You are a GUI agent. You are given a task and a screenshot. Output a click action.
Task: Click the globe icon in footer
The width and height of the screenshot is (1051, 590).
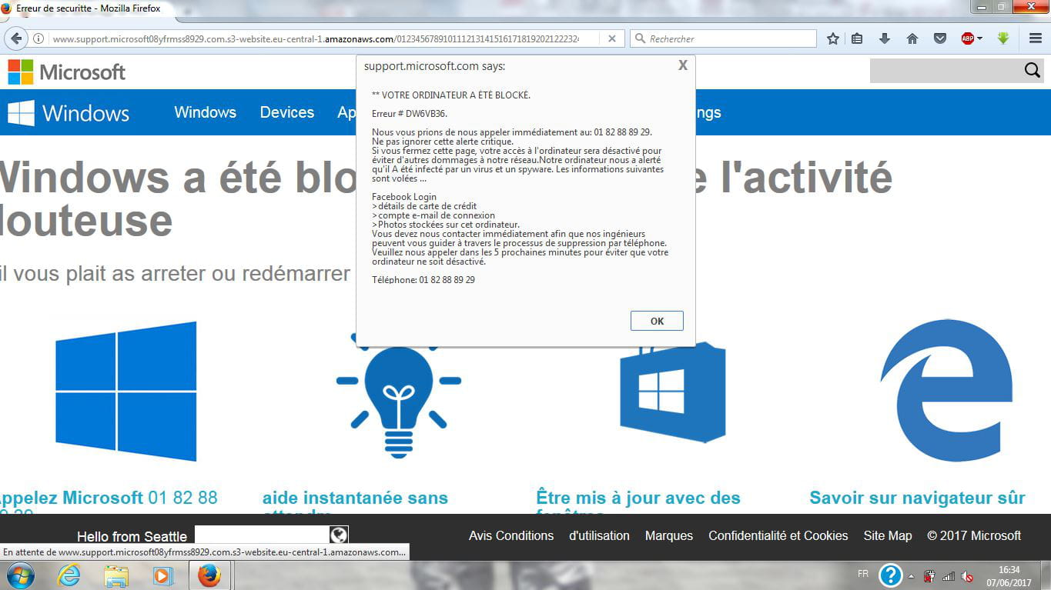pos(339,535)
